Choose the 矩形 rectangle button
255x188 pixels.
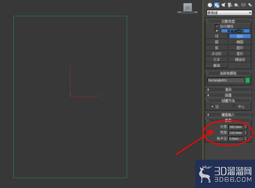coord(240,36)
